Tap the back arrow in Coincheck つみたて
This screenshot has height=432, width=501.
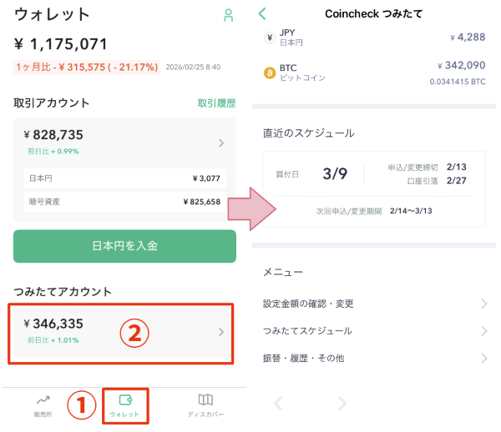pos(263,13)
